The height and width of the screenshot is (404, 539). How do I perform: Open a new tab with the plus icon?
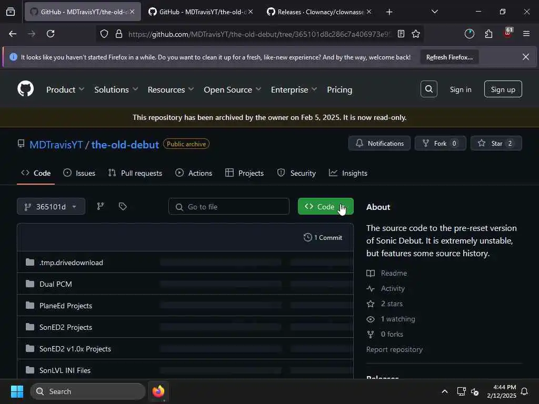[x=389, y=12]
